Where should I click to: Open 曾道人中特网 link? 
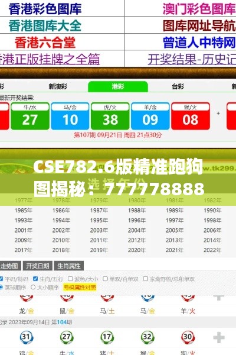click(199, 43)
